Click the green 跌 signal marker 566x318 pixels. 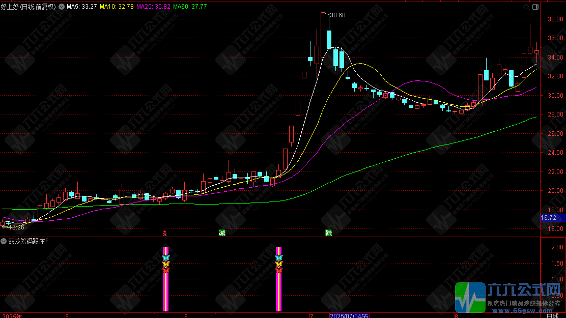point(328,233)
